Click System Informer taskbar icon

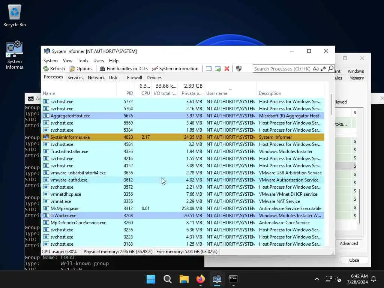tap(217, 279)
